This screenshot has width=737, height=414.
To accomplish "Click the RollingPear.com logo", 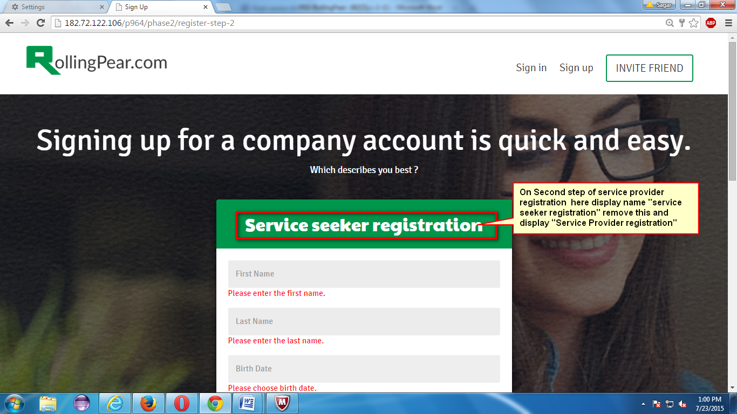I will click(97, 60).
